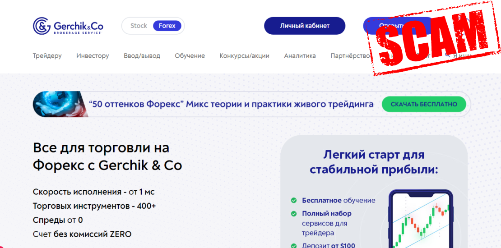Click the СКАЧАТЬ БЕСПЛАТНО button
Screen dimensions: 501x248
tap(424, 104)
